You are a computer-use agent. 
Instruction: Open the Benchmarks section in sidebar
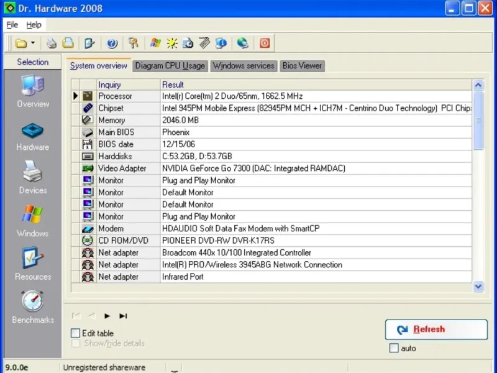pyautogui.click(x=33, y=306)
